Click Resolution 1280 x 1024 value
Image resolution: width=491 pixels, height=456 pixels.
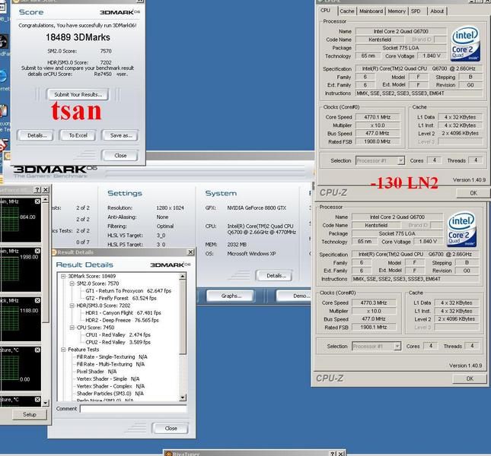(170, 207)
